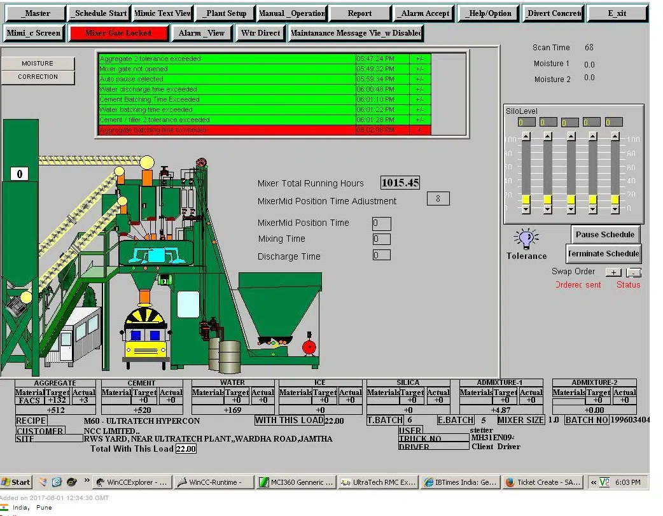Image resolution: width=663 pixels, height=516 pixels.
Task: Open the Report menu
Action: pyautogui.click(x=359, y=12)
